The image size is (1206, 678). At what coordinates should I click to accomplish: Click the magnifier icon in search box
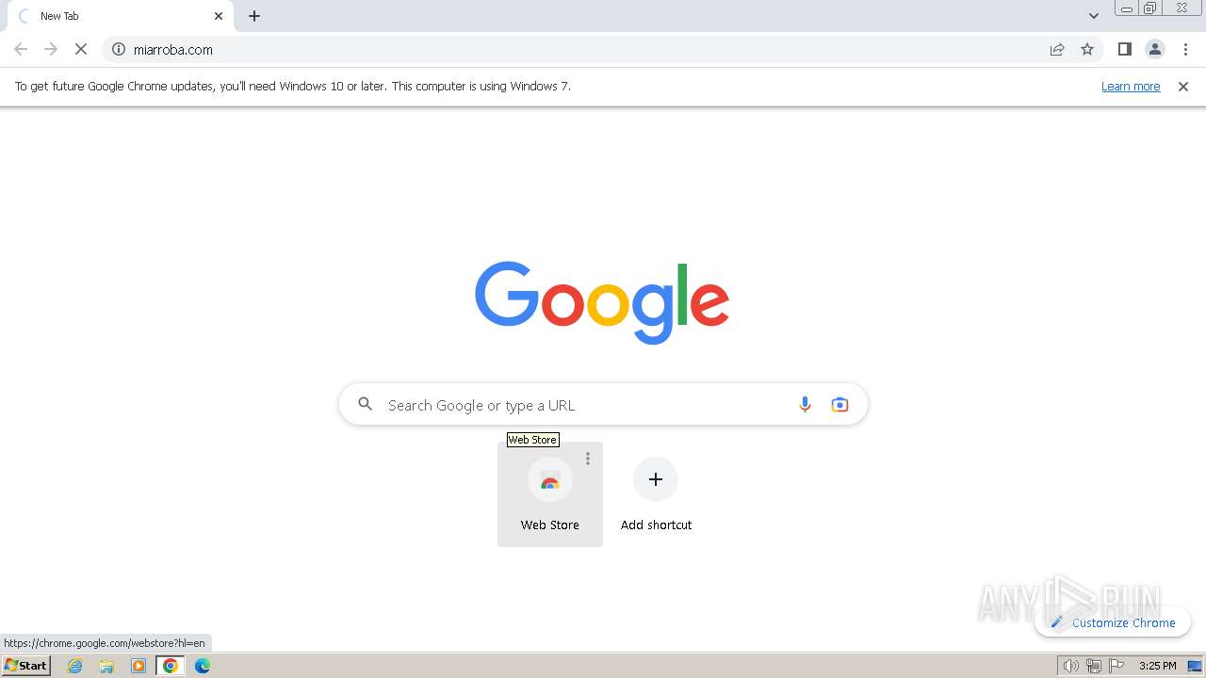[366, 405]
